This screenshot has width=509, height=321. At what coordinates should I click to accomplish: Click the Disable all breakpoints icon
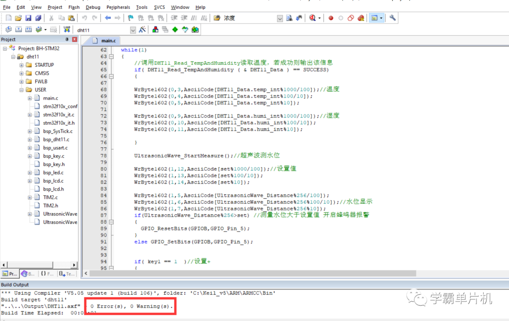(x=351, y=18)
